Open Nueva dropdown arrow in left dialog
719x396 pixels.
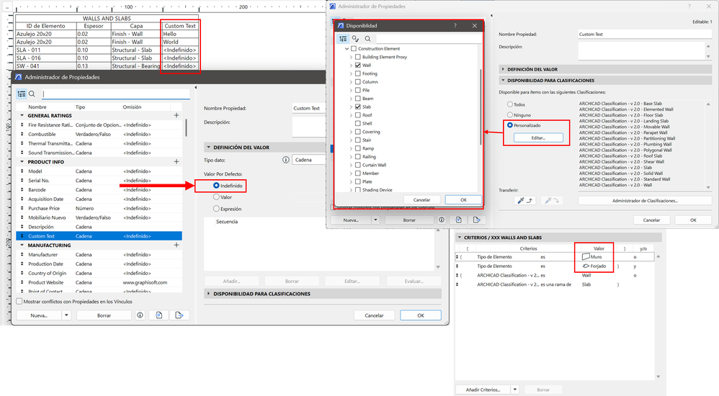(x=66, y=315)
